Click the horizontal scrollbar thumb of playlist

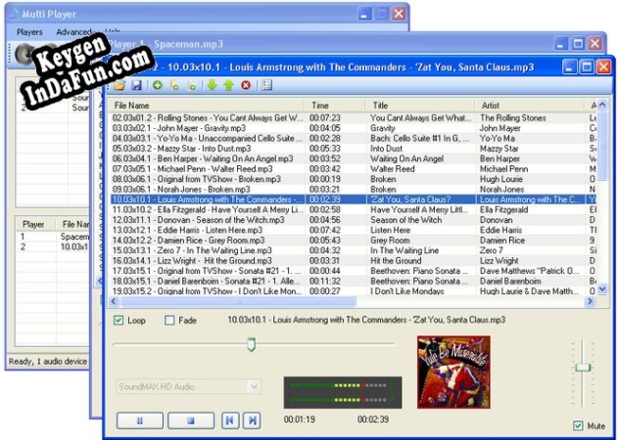click(x=238, y=301)
